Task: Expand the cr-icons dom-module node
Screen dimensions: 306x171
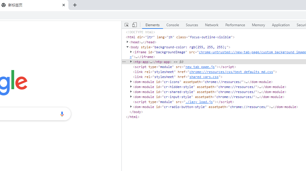Action: click(131, 82)
